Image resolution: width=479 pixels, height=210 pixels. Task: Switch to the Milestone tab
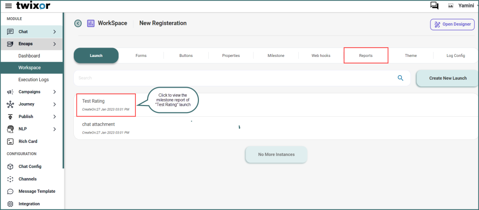[x=275, y=56]
